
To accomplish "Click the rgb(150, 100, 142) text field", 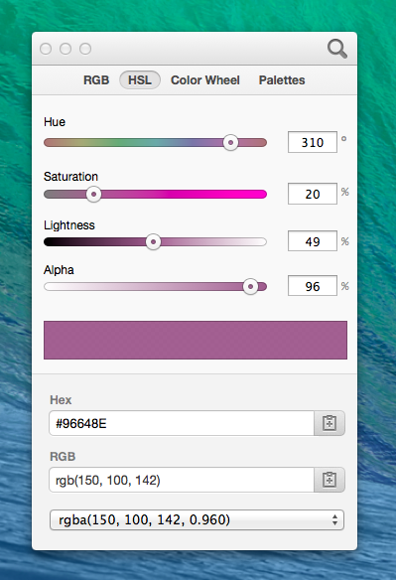I will 182,480.
